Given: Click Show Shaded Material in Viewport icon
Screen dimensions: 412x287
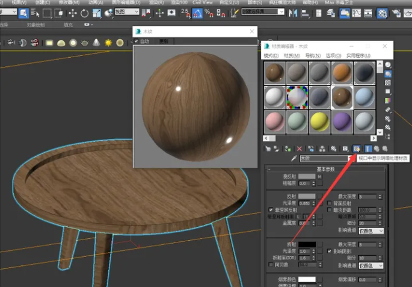Looking at the screenshot, I should tap(357, 148).
